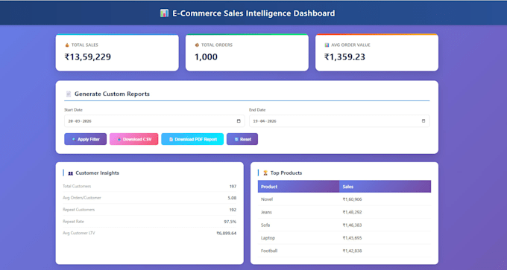Screen dimensions: 507x270
Task: Select the Jeans product row
Action: [x=344, y=212]
